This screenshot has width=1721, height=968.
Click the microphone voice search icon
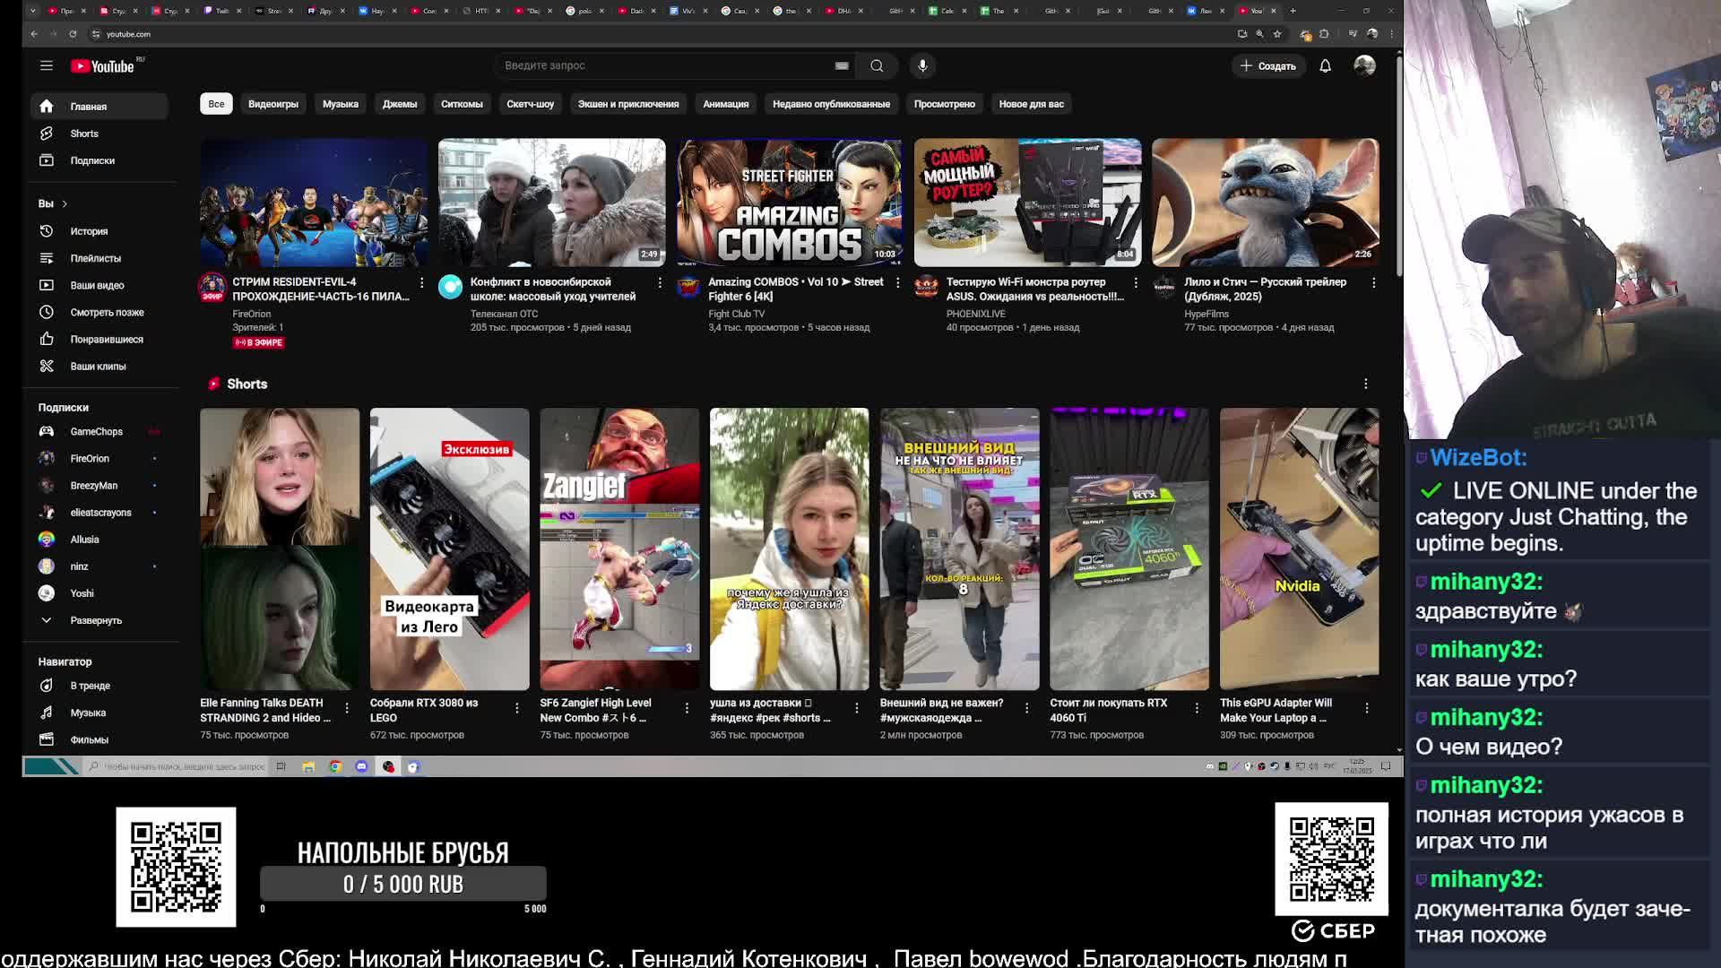(922, 65)
